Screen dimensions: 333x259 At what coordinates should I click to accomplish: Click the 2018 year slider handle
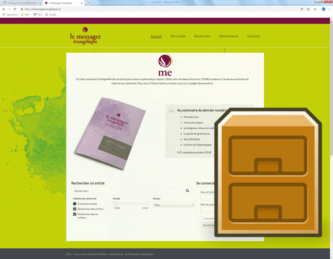pyautogui.click(x=148, y=203)
